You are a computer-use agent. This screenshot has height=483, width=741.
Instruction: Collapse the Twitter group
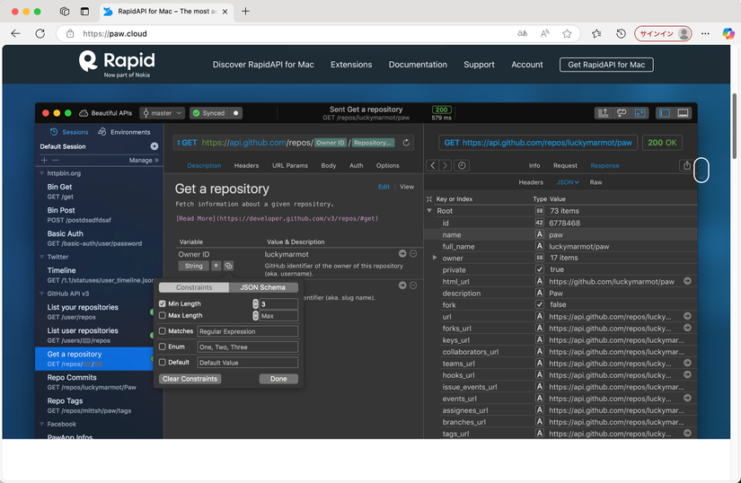pyautogui.click(x=41, y=257)
